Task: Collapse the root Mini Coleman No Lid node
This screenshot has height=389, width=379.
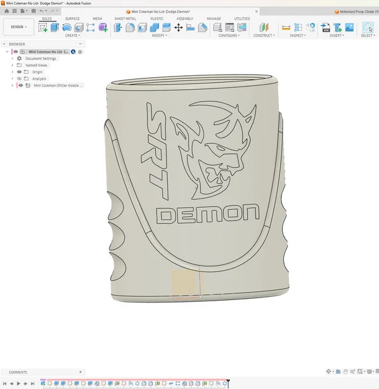Action: coord(7,52)
